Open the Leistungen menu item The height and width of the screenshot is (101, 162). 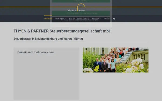pos(60,19)
